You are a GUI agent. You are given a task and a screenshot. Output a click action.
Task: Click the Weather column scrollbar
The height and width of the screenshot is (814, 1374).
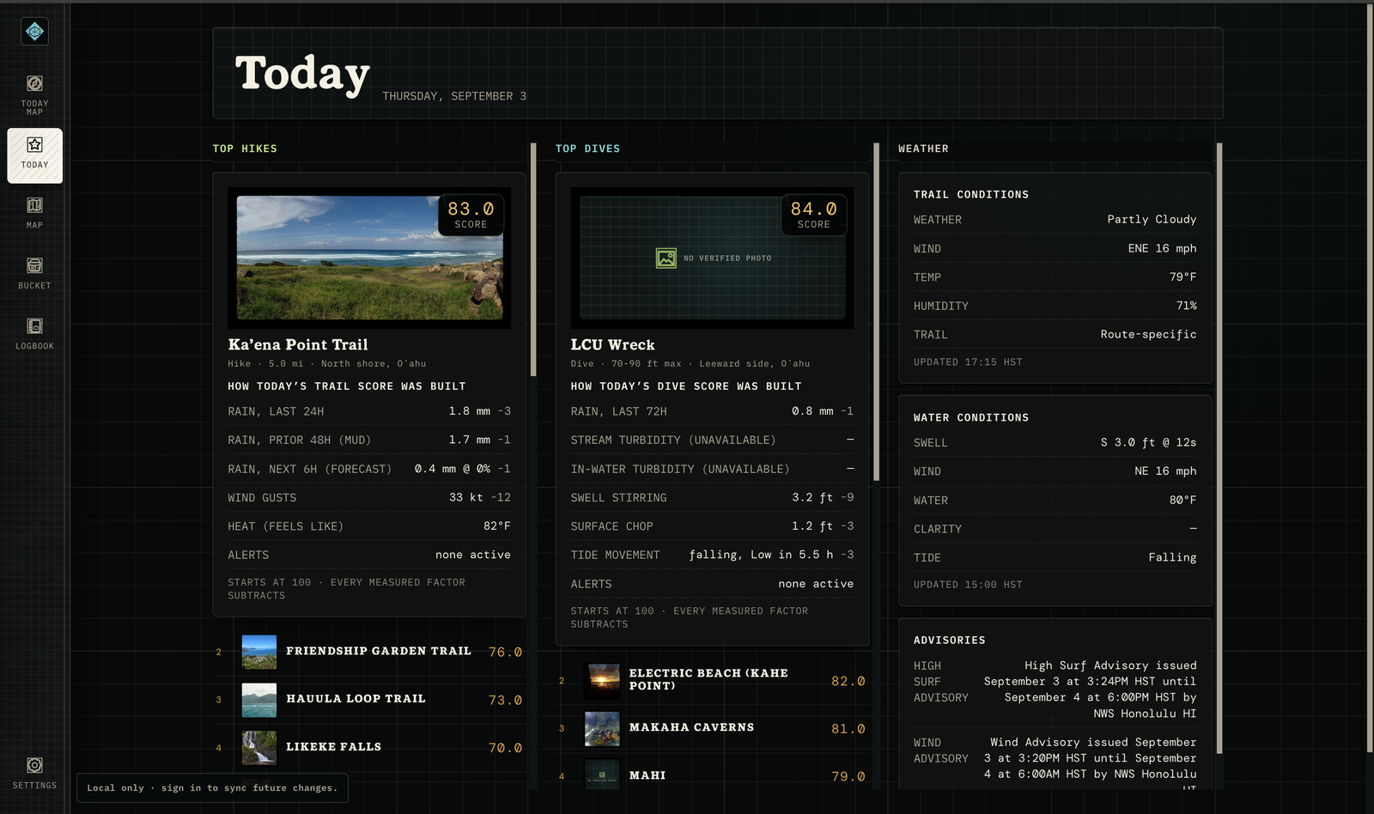tap(1219, 448)
